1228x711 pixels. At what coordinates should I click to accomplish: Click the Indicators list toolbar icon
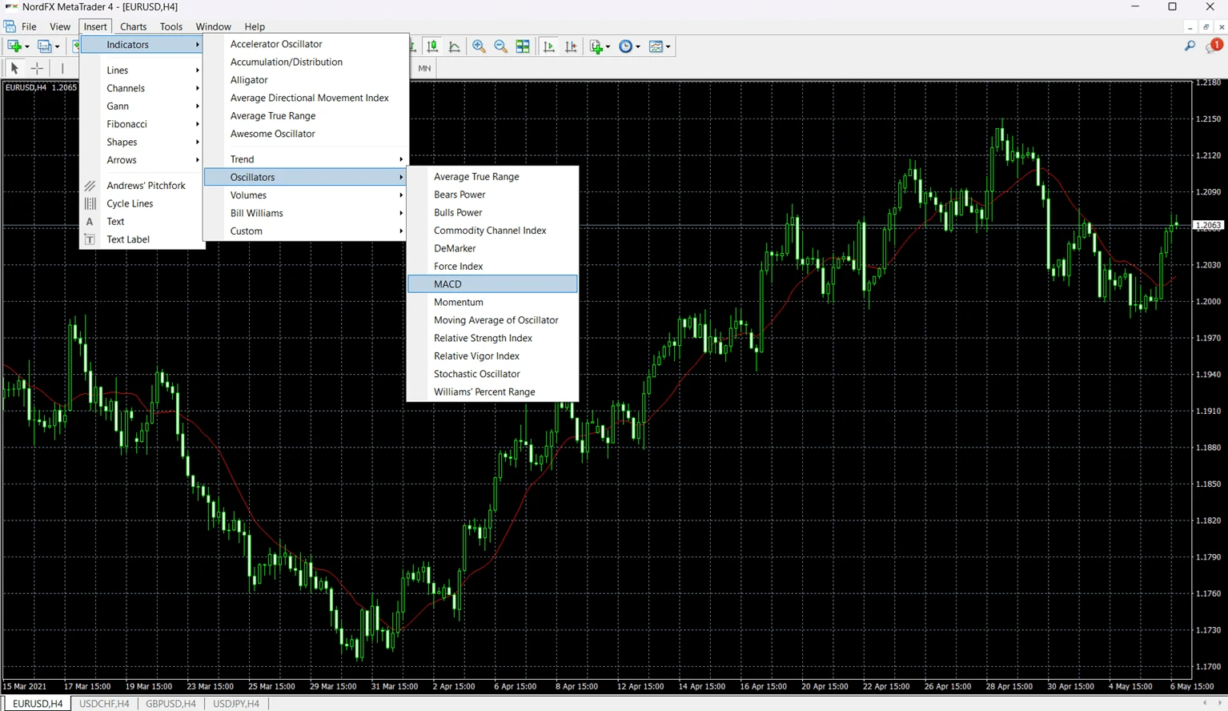pos(596,46)
